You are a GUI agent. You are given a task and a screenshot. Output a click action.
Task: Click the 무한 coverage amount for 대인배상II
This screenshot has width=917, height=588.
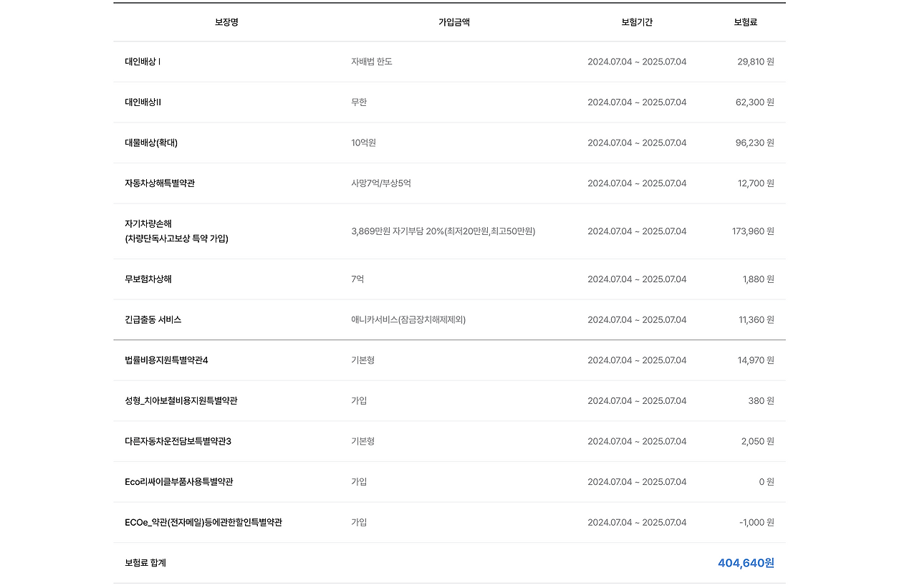click(x=357, y=102)
